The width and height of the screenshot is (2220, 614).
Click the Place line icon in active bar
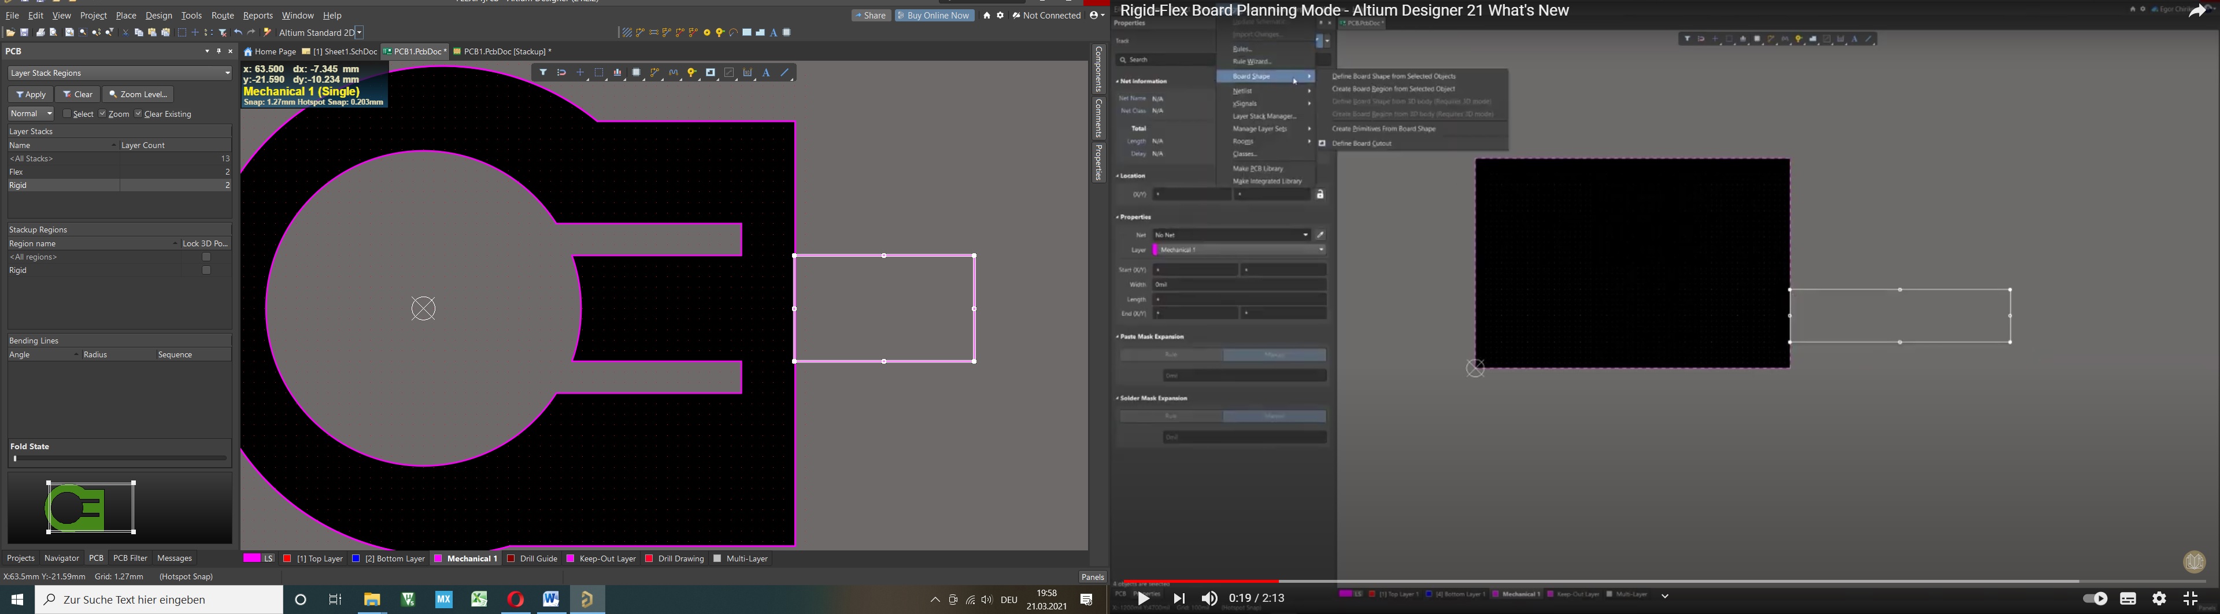coord(785,73)
